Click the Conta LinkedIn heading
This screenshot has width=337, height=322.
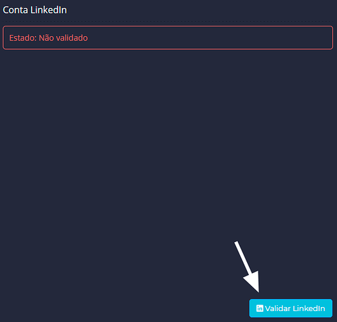point(35,10)
